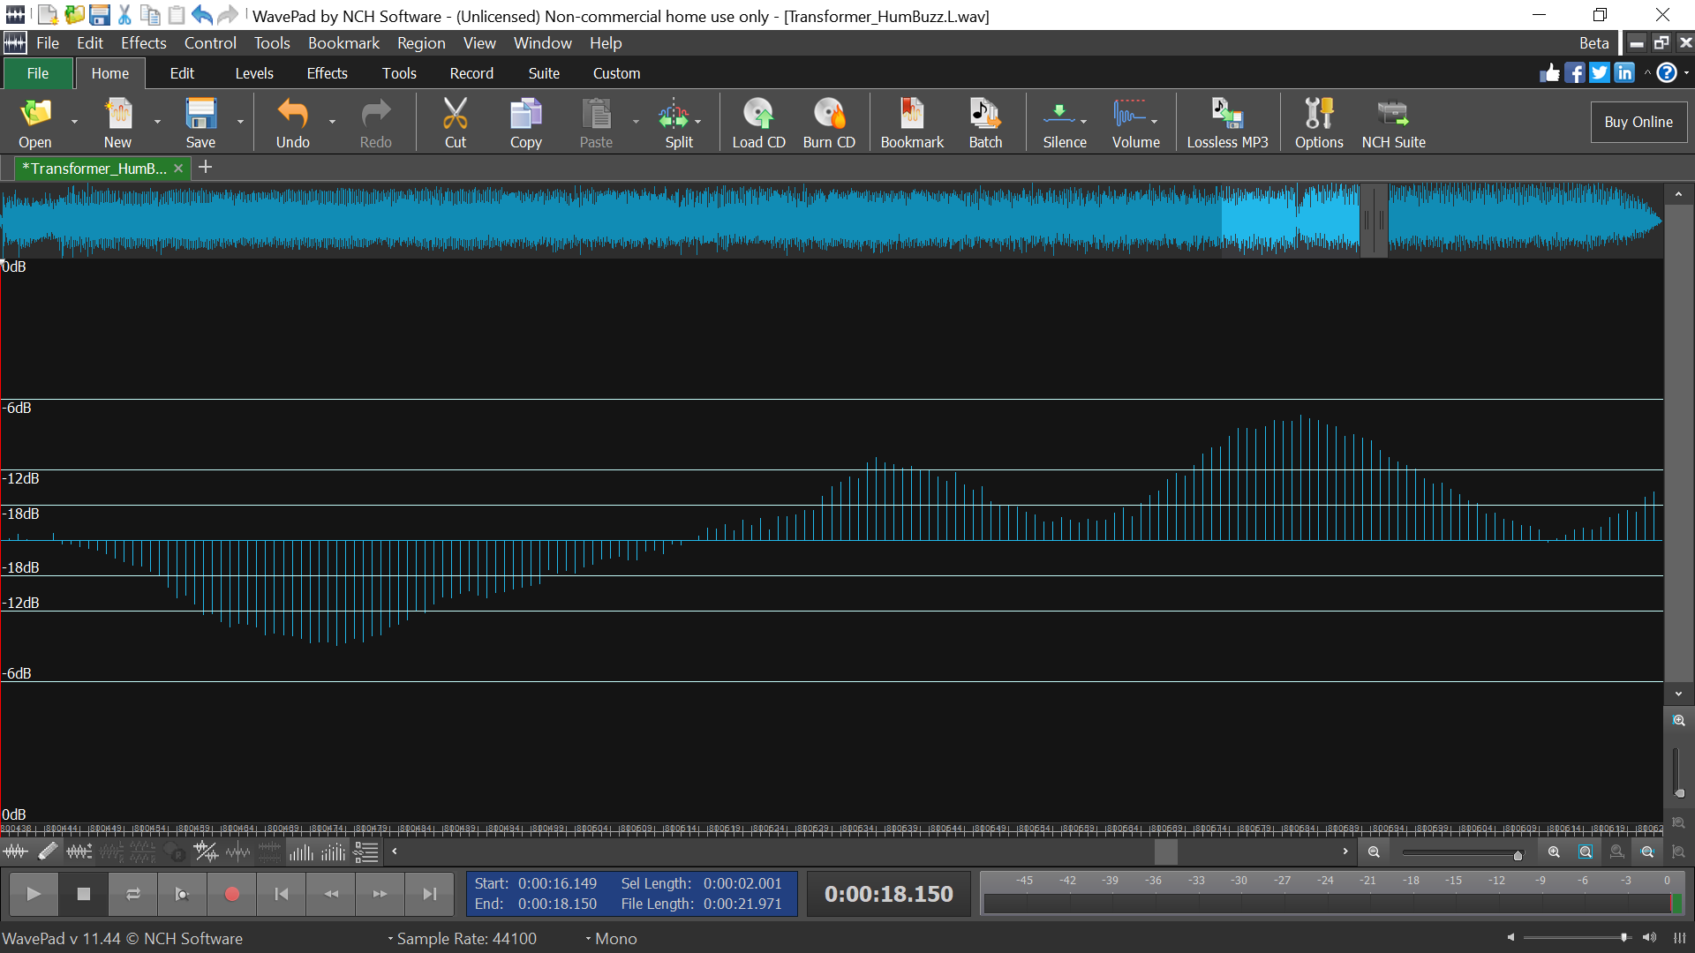The width and height of the screenshot is (1695, 953).
Task: Toggle the mono center-line waveform icon
Action: pos(238,852)
